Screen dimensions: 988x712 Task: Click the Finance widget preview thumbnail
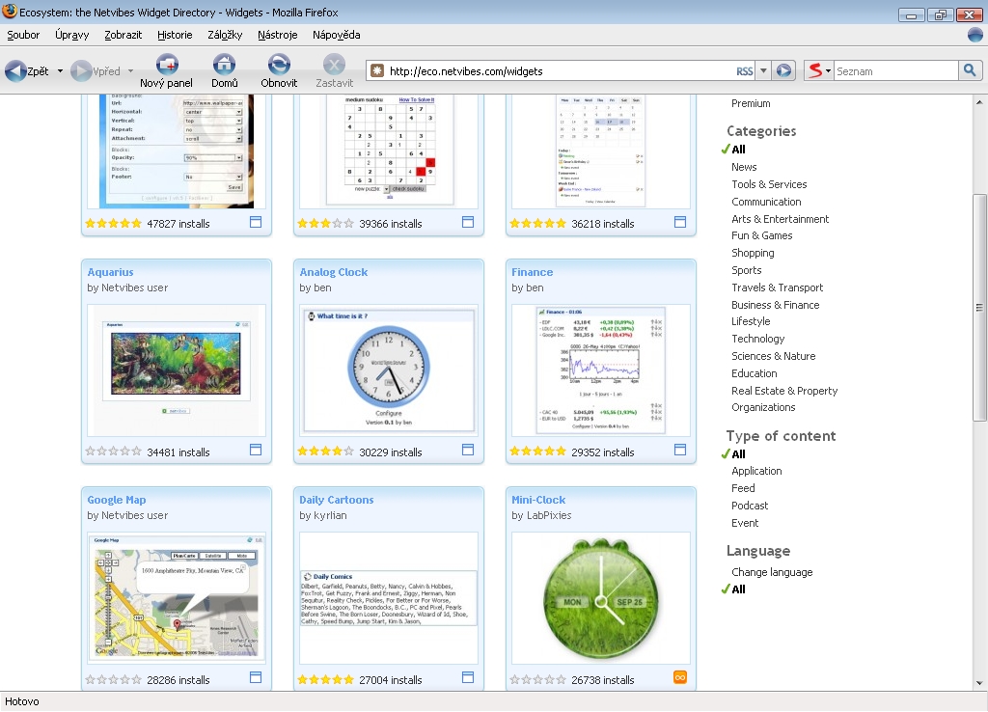[x=600, y=370]
